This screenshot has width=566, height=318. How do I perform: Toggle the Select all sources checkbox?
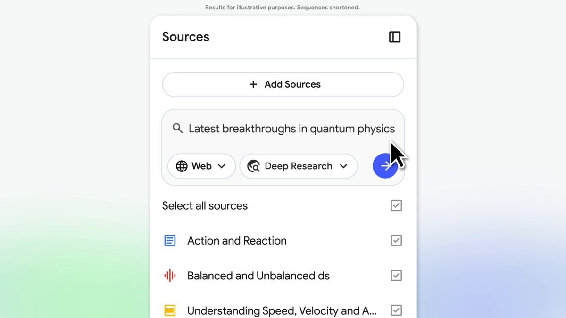(x=396, y=205)
